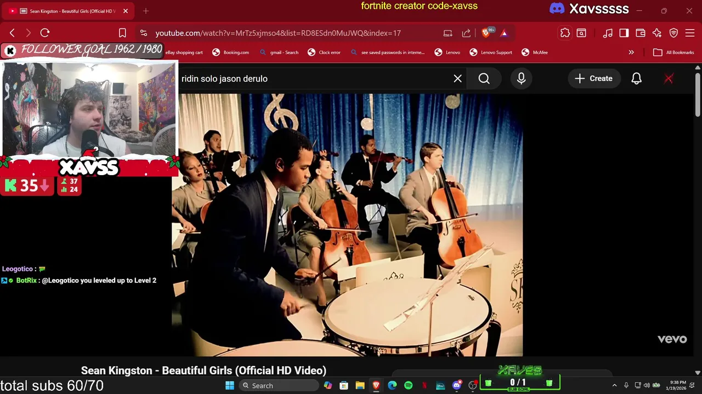Open Discord from the taskbar
This screenshot has height=394, width=702.
pos(456,386)
